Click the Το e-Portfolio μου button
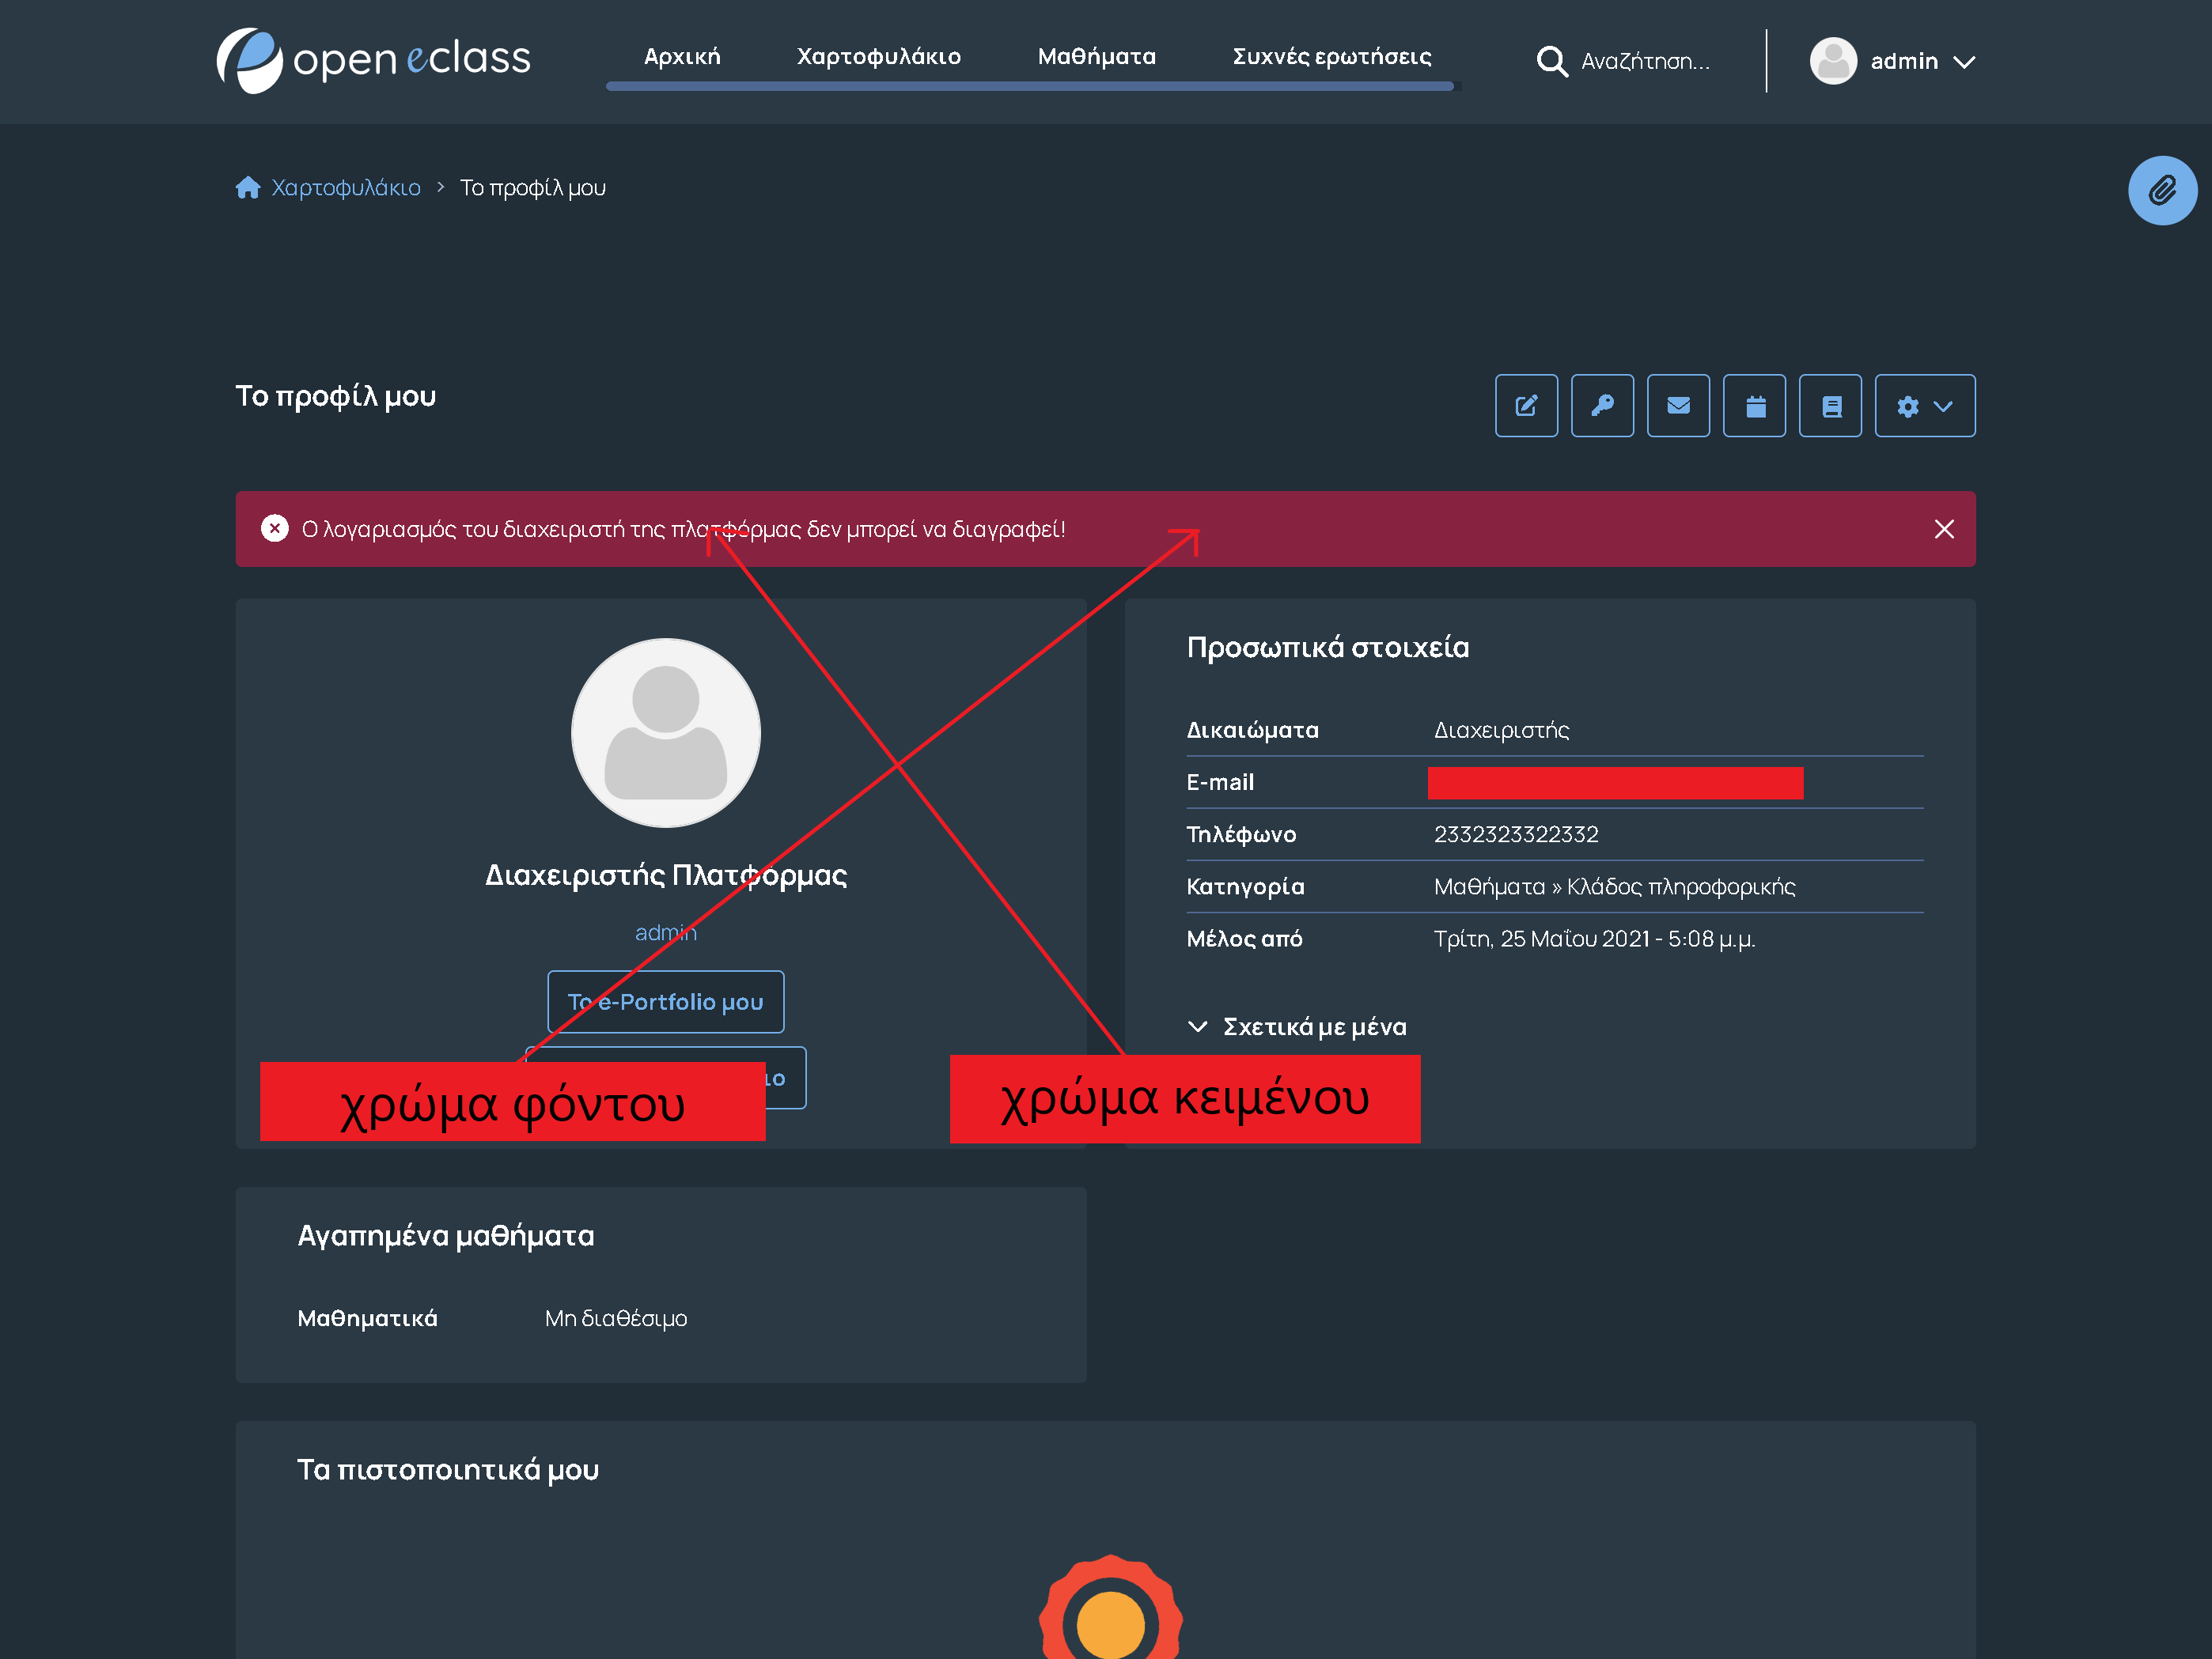This screenshot has height=1659, width=2212. pos(666,1001)
